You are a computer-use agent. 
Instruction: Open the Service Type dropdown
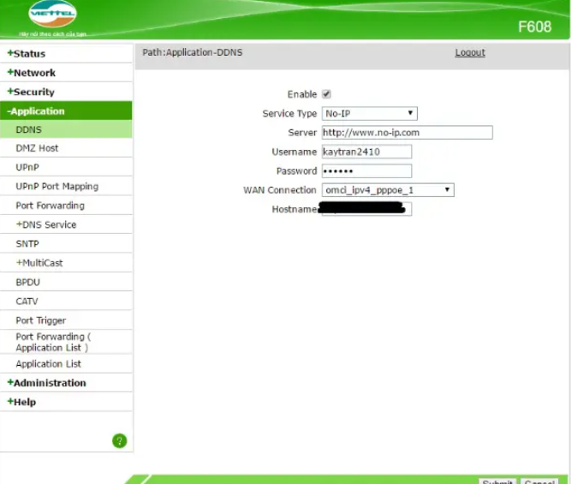click(x=369, y=113)
